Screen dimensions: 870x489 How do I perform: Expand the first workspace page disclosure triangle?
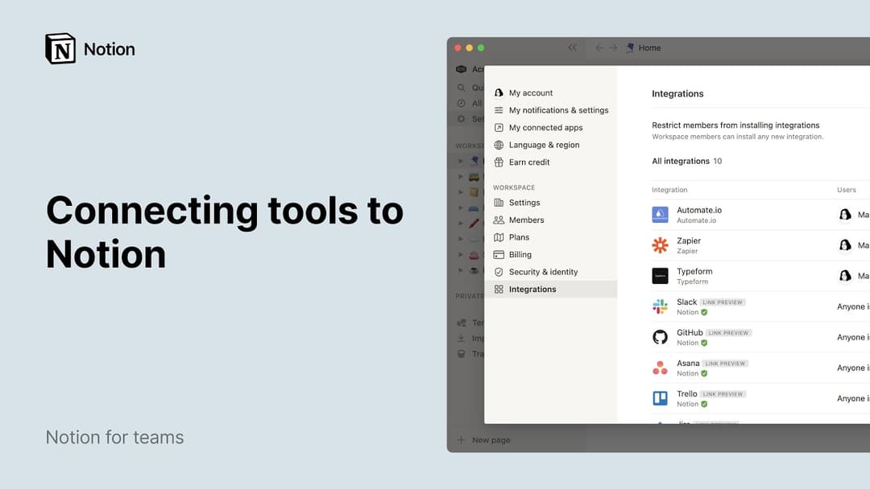(x=462, y=161)
